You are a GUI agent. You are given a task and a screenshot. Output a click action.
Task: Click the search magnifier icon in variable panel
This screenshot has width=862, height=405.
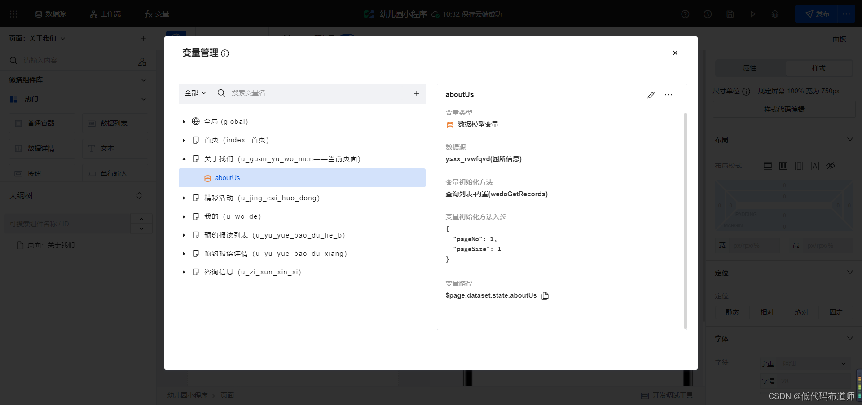(221, 93)
